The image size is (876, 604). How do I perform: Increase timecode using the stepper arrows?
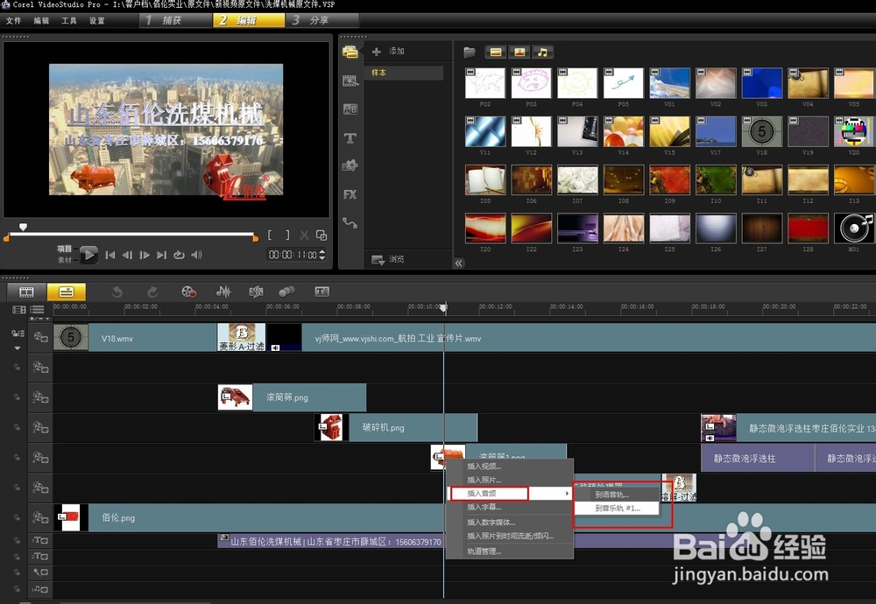coord(322,251)
